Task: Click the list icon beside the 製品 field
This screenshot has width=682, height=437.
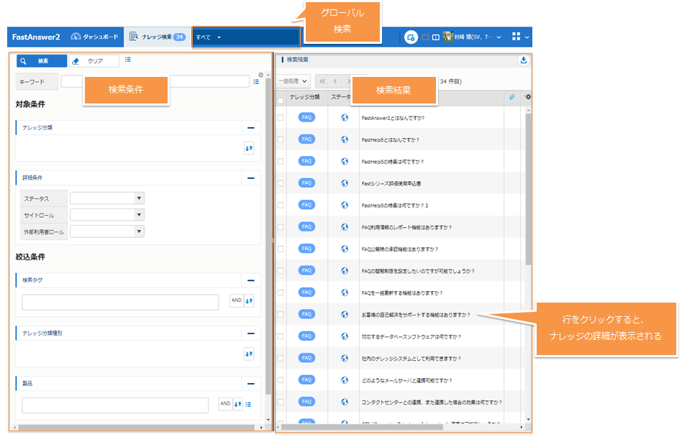Action: click(248, 405)
